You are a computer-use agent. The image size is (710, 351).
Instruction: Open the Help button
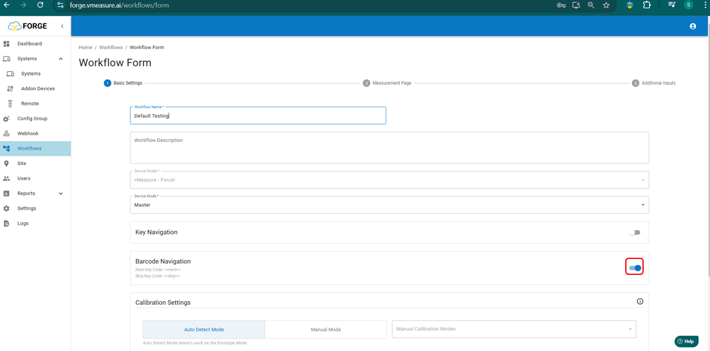[686, 342]
